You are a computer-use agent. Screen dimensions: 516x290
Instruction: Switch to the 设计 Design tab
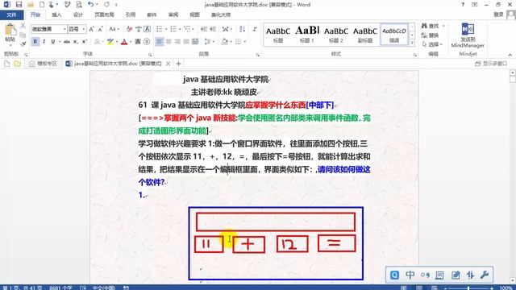(x=78, y=14)
